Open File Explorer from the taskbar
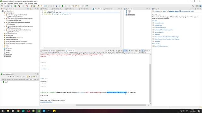Screen dimensions: 202x113 pyautogui.click(x=8, y=111)
